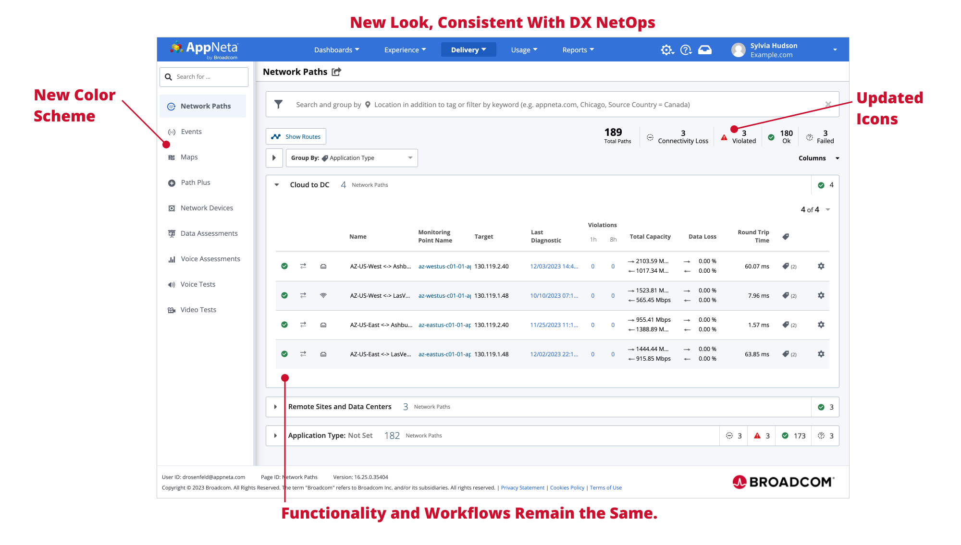Open az-westus-c01-01 monitoring point link, first row

tap(444, 266)
